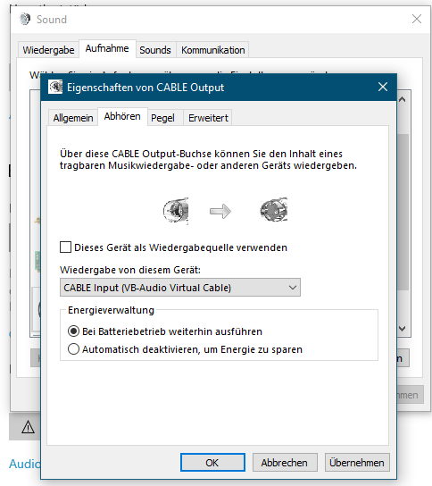
Task: Click the 'Über diese CABLE Output-Buchse' description text
Action: click(x=208, y=160)
